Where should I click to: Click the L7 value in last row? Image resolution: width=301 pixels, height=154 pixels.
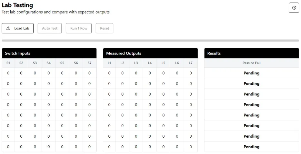tap(191, 147)
